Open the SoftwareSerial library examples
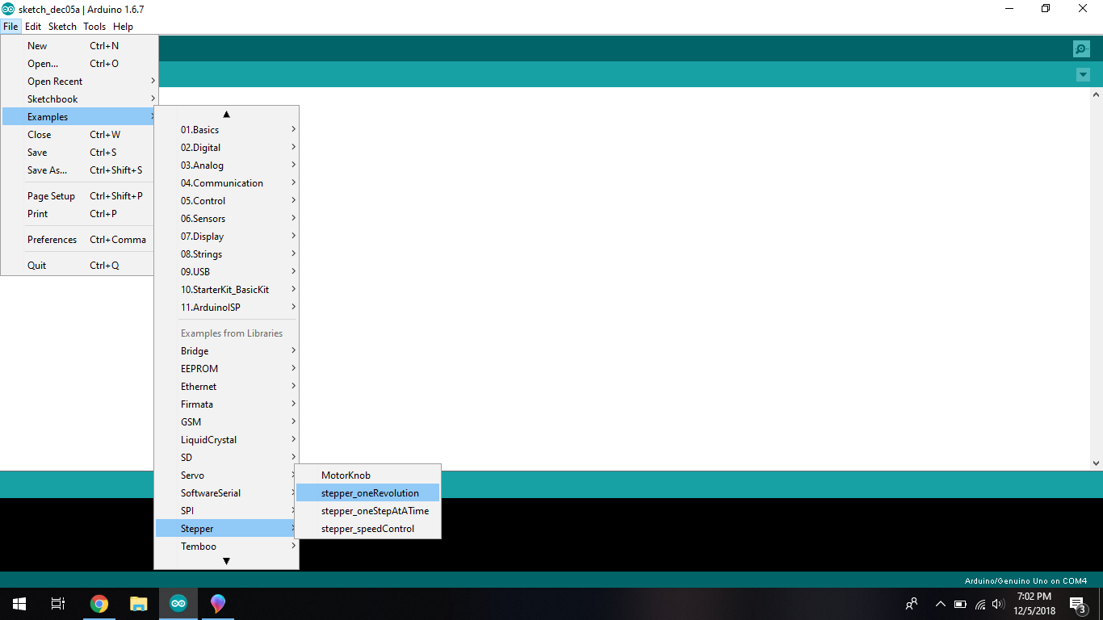 [226, 493]
